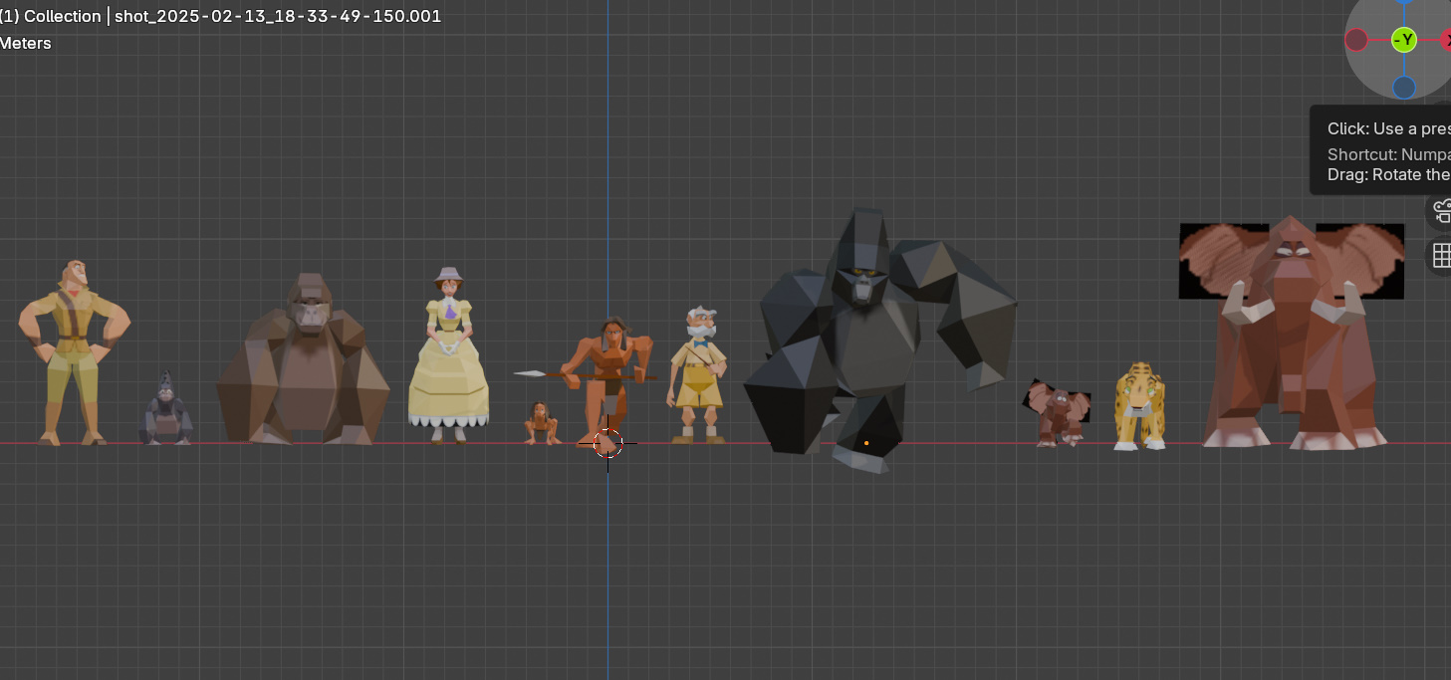Click the 3D cursor crosshair at origin
1451x680 pixels.
(607, 443)
